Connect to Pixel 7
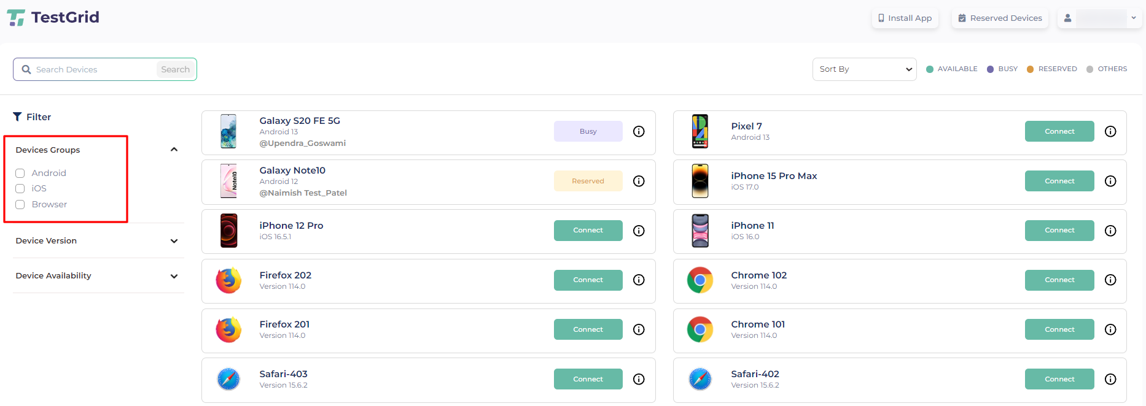1146x406 pixels. tap(1059, 131)
